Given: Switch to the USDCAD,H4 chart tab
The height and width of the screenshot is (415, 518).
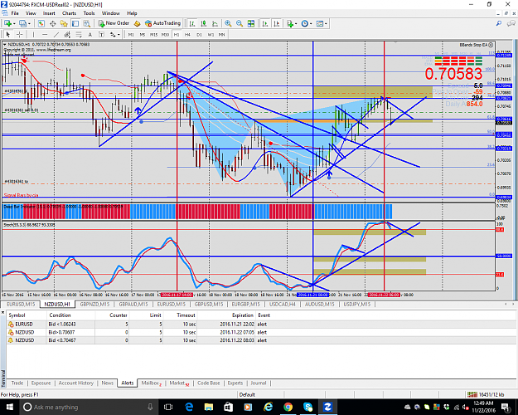Looking at the screenshot, I should 282,304.
